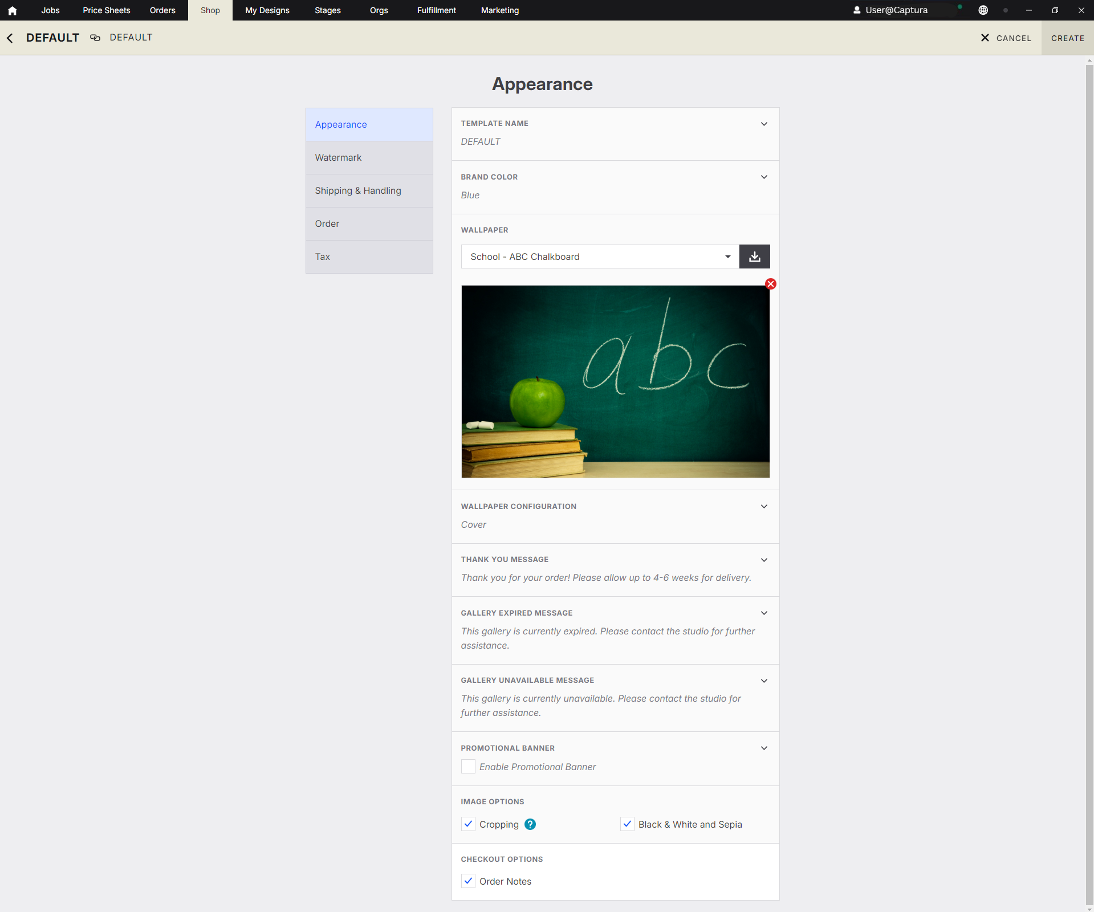Click the DEFAULT link label in header
The width and height of the screenshot is (1094, 912).
tap(131, 38)
